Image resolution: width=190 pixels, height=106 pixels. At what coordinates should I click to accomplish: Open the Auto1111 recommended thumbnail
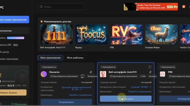pyautogui.click(x=57, y=34)
